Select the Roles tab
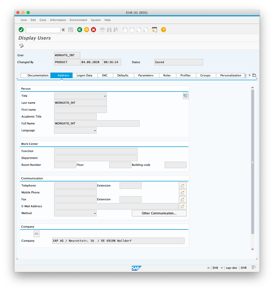 167,75
